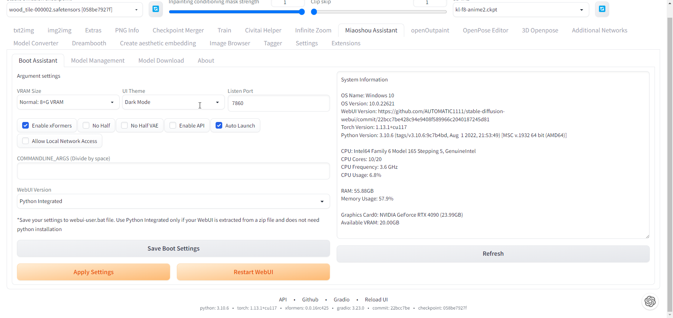
Task: Click the "commit: 22bcc7be" footer text
Action: pyautogui.click(x=391, y=308)
